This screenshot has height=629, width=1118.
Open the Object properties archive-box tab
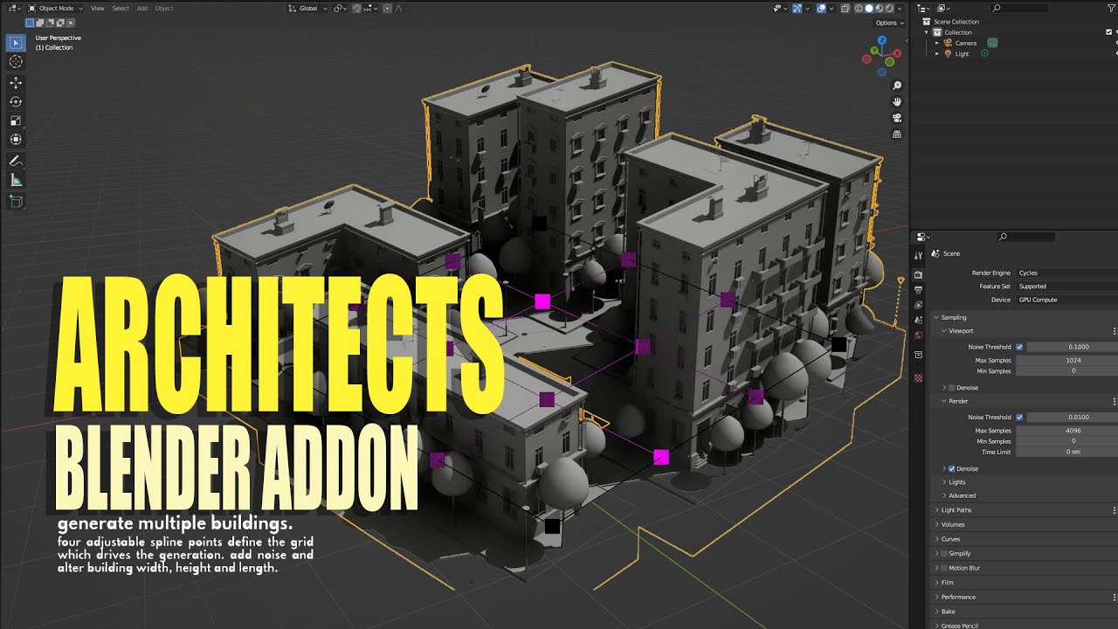click(x=918, y=355)
